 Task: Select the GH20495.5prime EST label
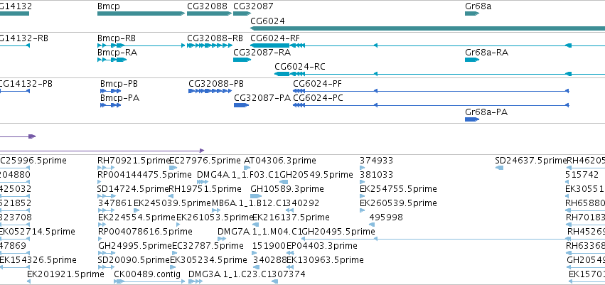(338, 232)
